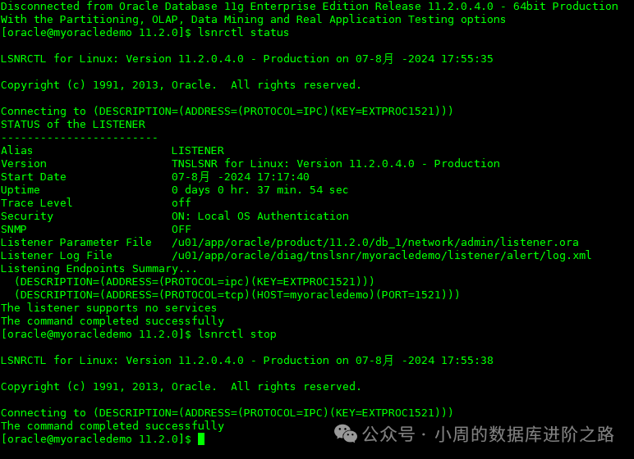Click the green terminal cursor block
The height and width of the screenshot is (459, 634).
[x=201, y=439]
